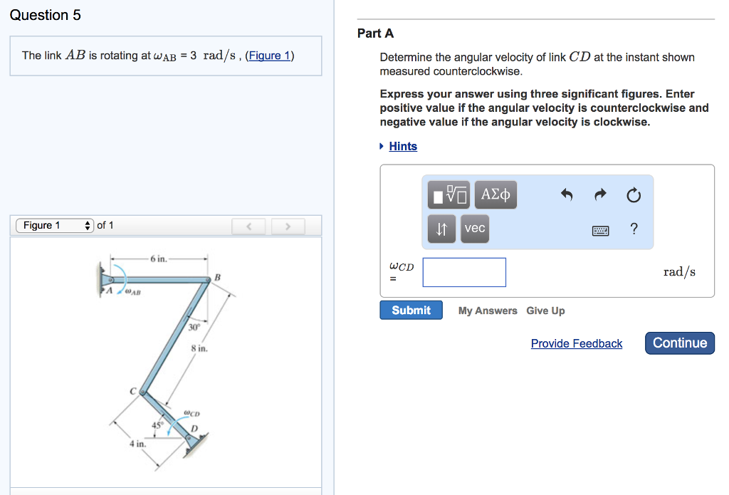Undo the last answer edit
Image resolution: width=729 pixels, height=495 pixels.
tap(567, 194)
